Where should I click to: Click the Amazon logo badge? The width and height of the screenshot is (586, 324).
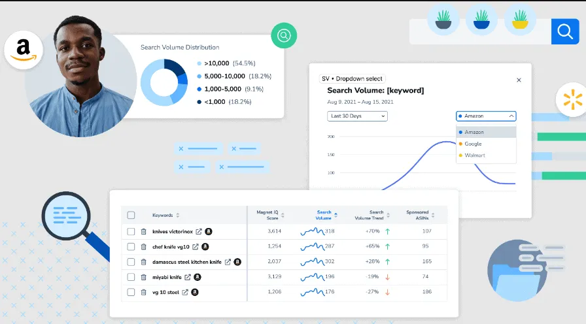coord(23,50)
